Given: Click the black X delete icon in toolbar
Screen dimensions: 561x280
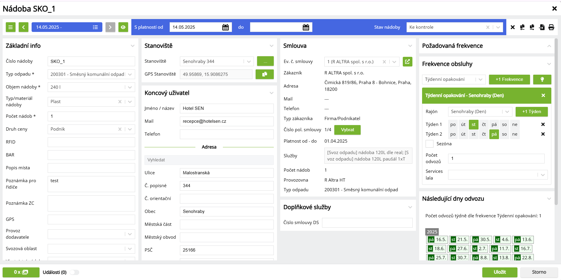Looking at the screenshot, I should 512,27.
